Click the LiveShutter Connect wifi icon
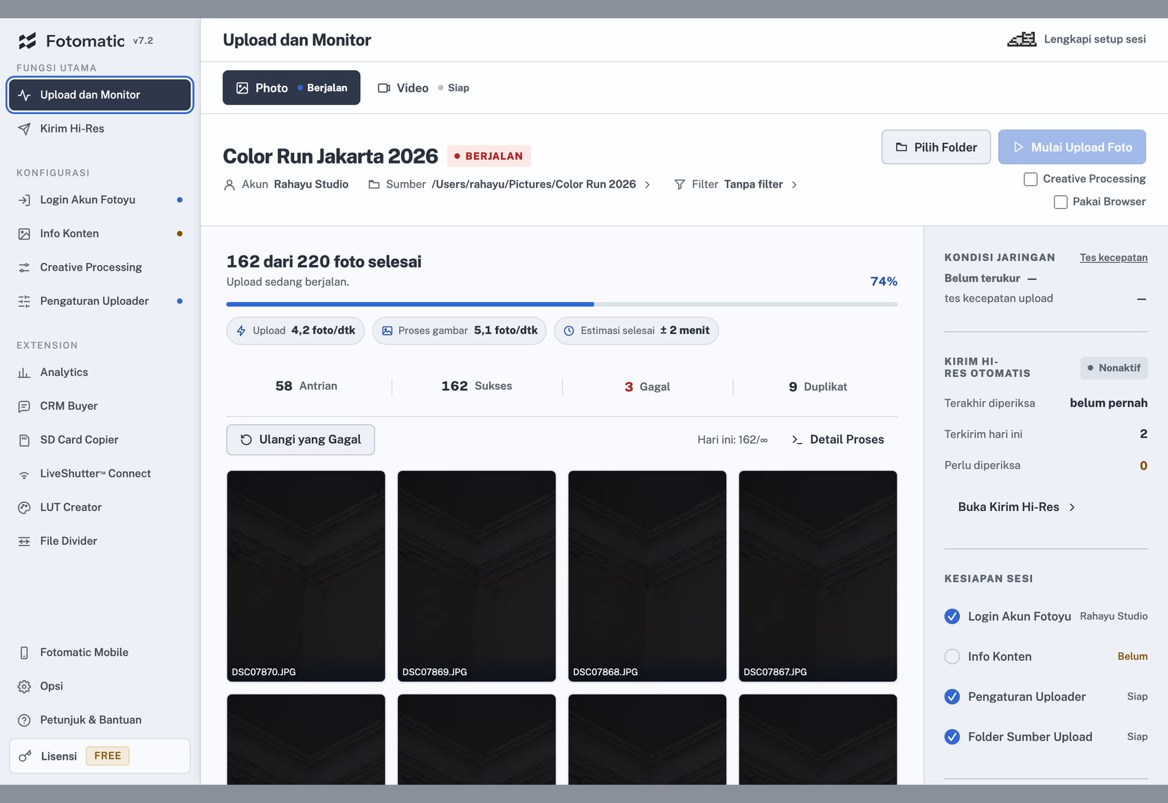Screen dimensions: 1168x803 click(24, 474)
